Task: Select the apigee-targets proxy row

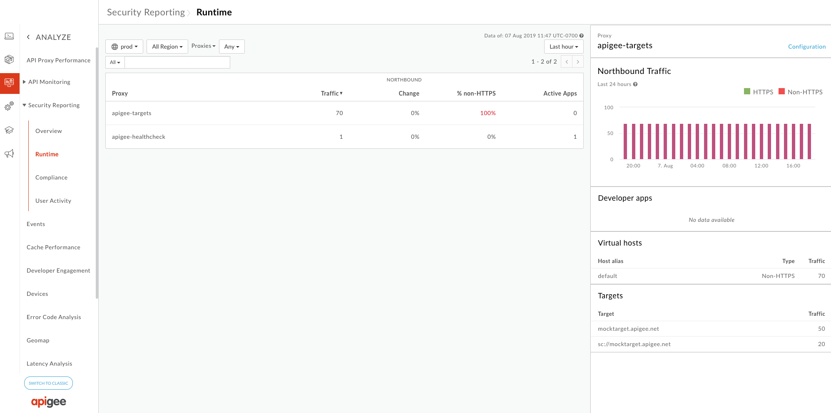Action: pos(344,113)
